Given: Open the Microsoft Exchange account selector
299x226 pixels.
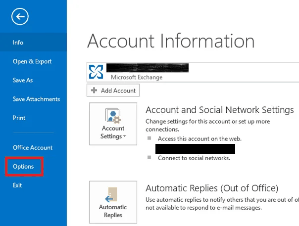Looking at the screenshot, I should (193, 72).
